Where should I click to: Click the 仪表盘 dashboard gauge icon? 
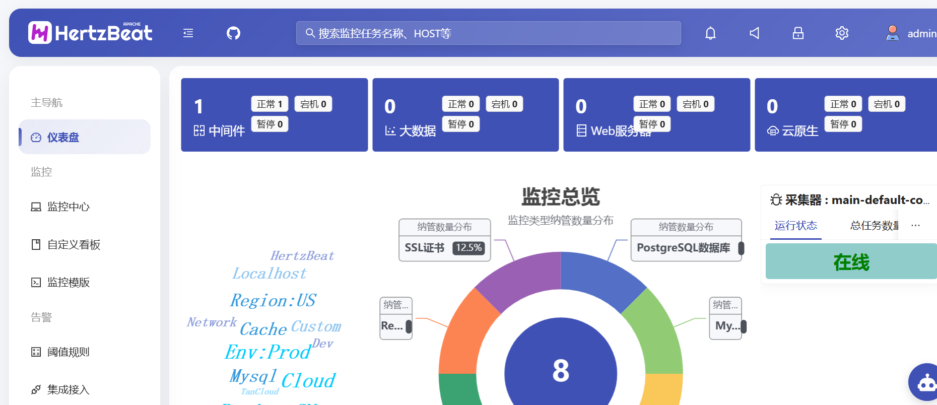[36, 137]
